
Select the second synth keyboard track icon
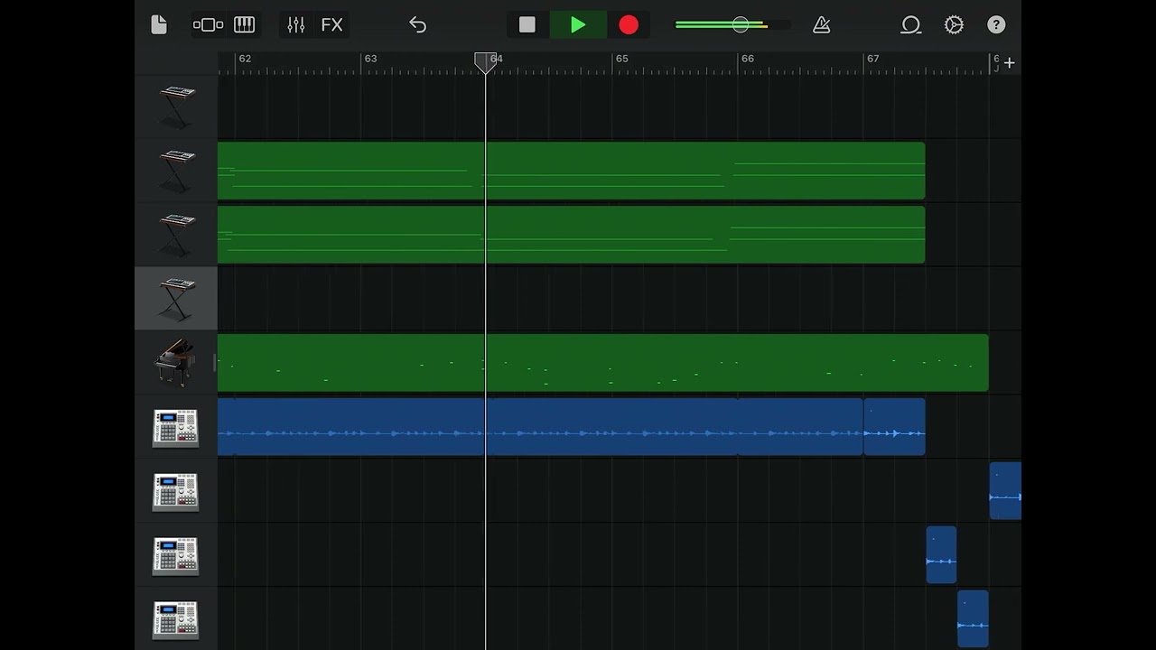(176, 171)
